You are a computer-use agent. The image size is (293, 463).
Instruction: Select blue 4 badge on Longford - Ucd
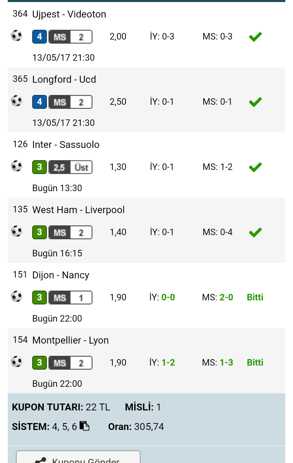pyautogui.click(x=40, y=102)
